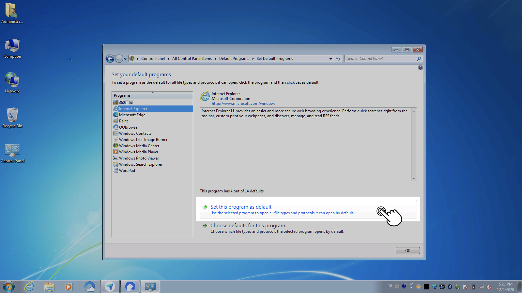Select Windows Media Player in list
The image size is (522, 293).
click(152, 152)
